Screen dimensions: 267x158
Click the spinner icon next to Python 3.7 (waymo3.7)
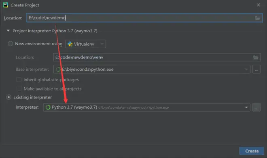point(48,107)
